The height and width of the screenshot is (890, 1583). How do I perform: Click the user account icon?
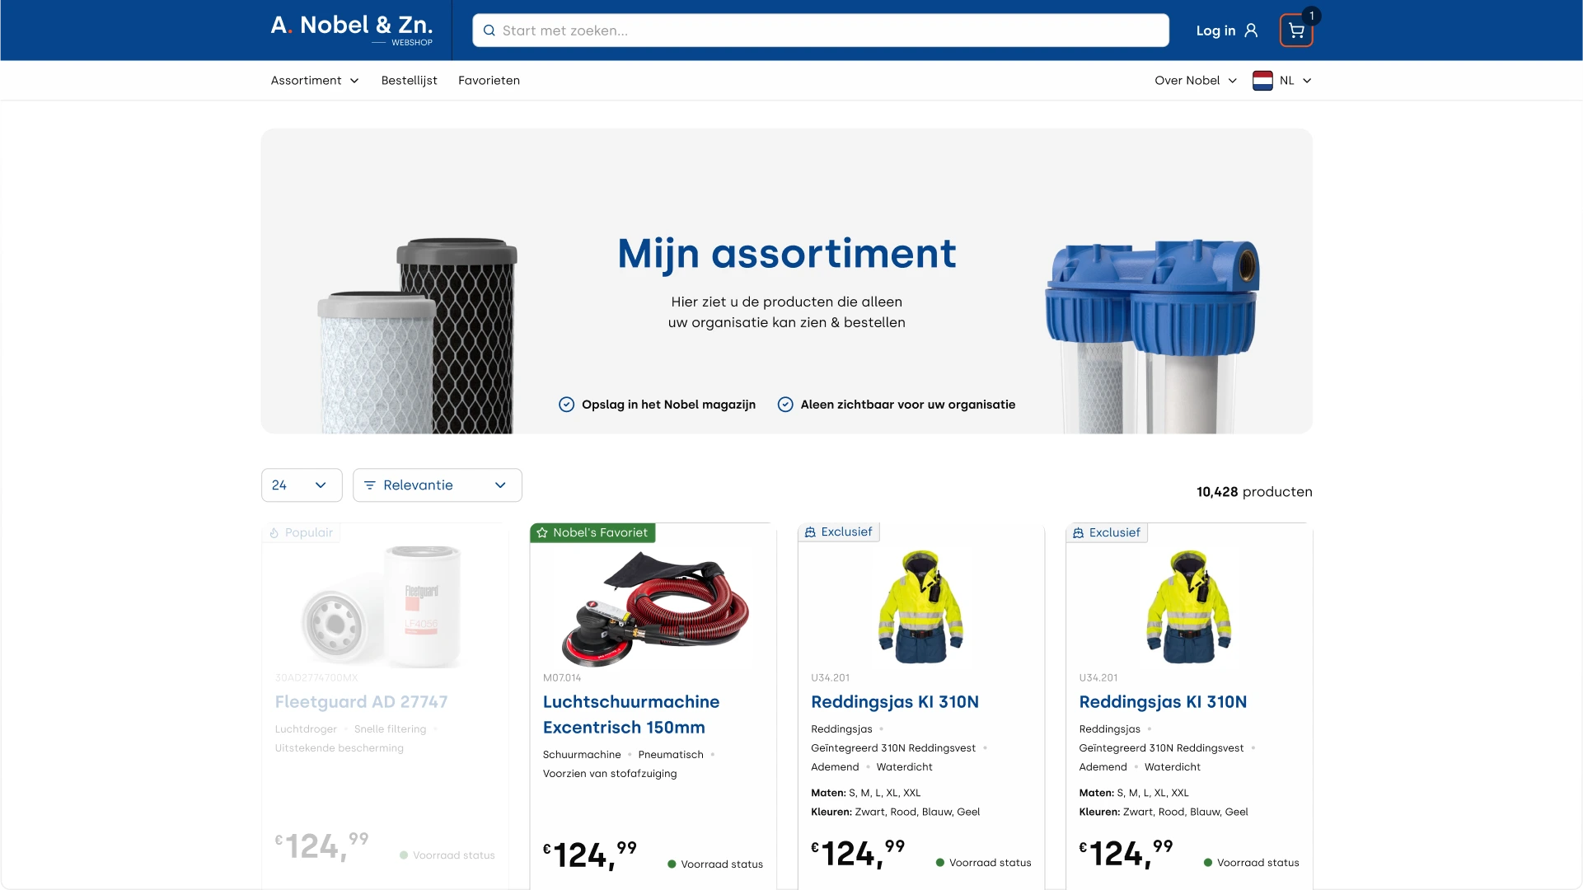pyautogui.click(x=1251, y=30)
